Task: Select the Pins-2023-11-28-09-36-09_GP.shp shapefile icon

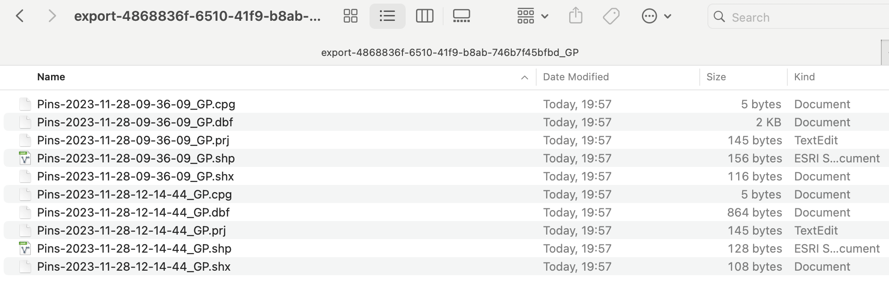Action: 25,158
